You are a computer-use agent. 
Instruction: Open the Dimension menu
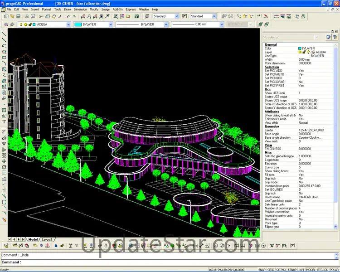(x=80, y=10)
